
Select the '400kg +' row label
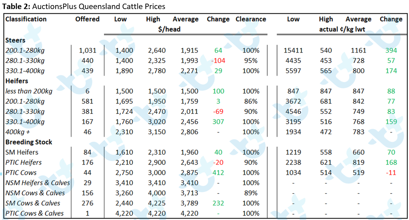click(18, 132)
